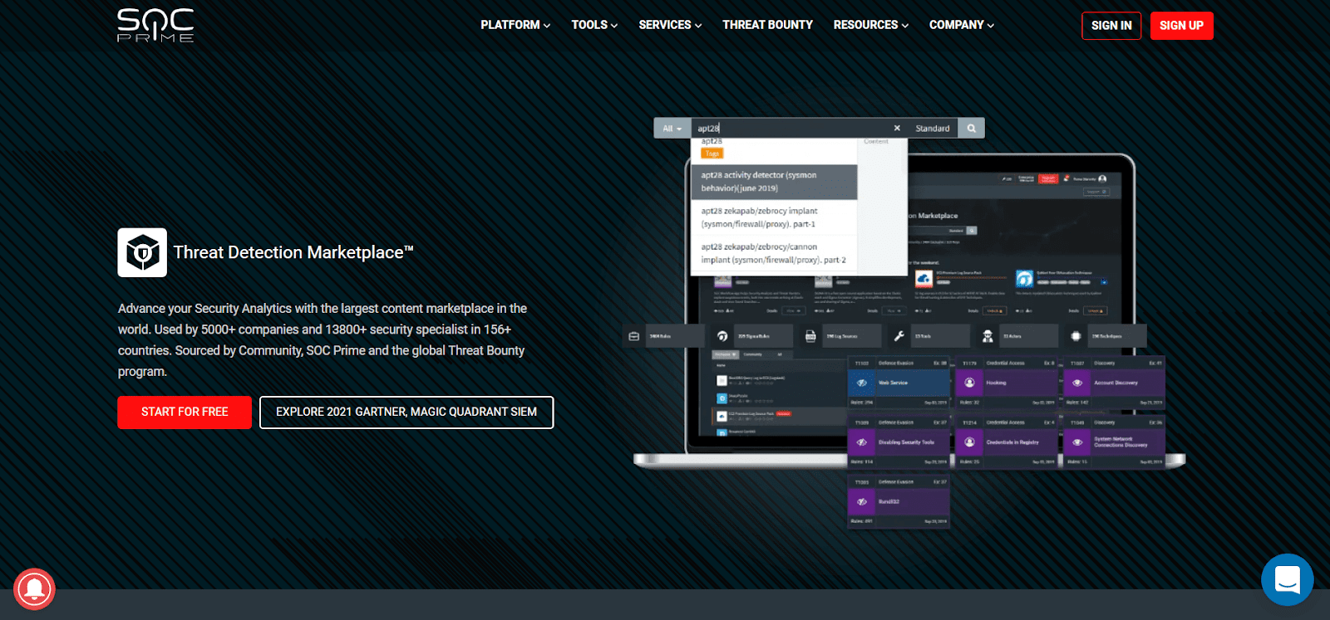The width and height of the screenshot is (1330, 620).
Task: Open Explore 2021 Gartner Magic Quadrant SIEM
Action: 406,413
